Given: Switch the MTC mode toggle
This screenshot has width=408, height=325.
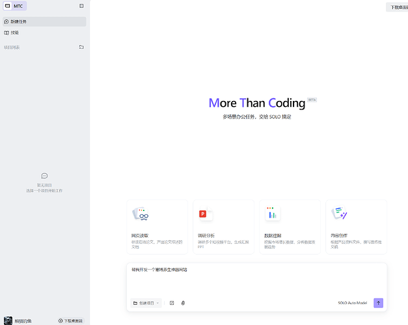Looking at the screenshot, I should pyautogui.click(x=14, y=6).
